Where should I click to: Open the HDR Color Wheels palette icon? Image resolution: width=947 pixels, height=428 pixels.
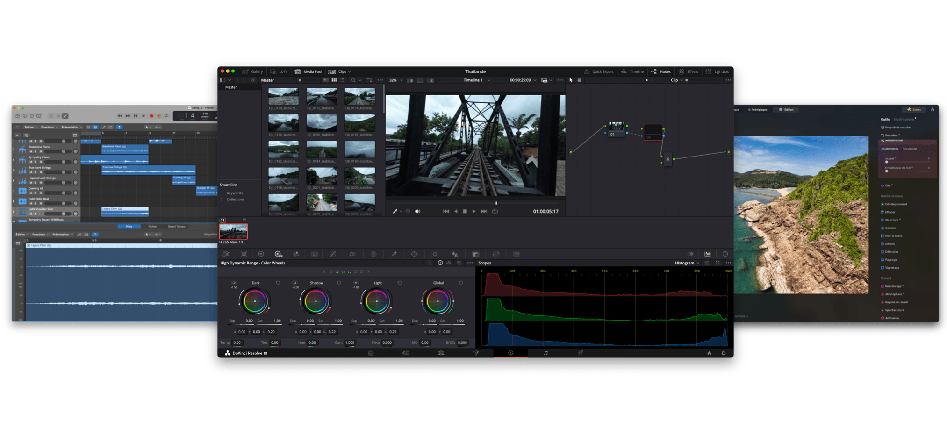[x=278, y=254]
